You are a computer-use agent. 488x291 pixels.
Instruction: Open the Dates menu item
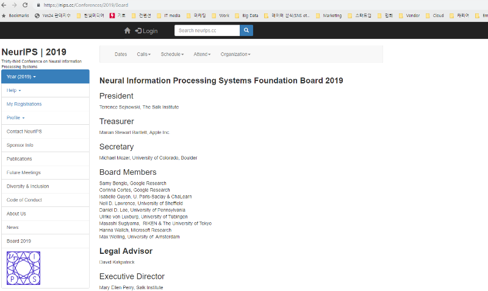point(121,54)
